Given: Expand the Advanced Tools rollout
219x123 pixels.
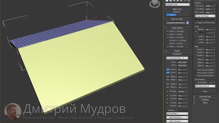Looking at the screenshot, I should point(205,97).
